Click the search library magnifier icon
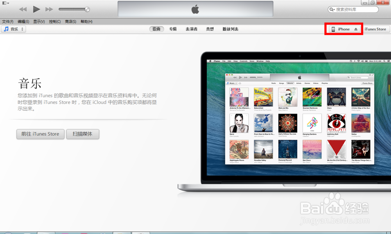 332,9
